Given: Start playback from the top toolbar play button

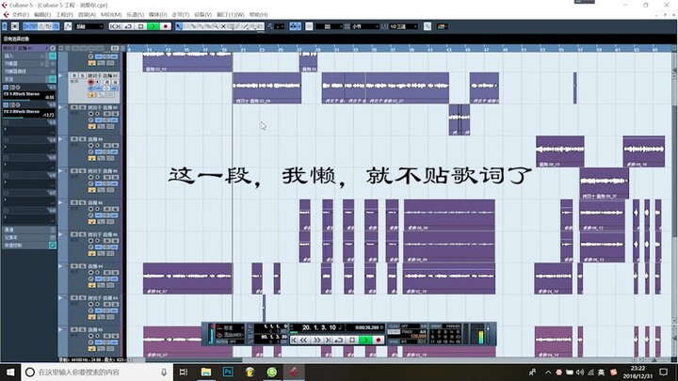Looking at the screenshot, I should tap(153, 26).
